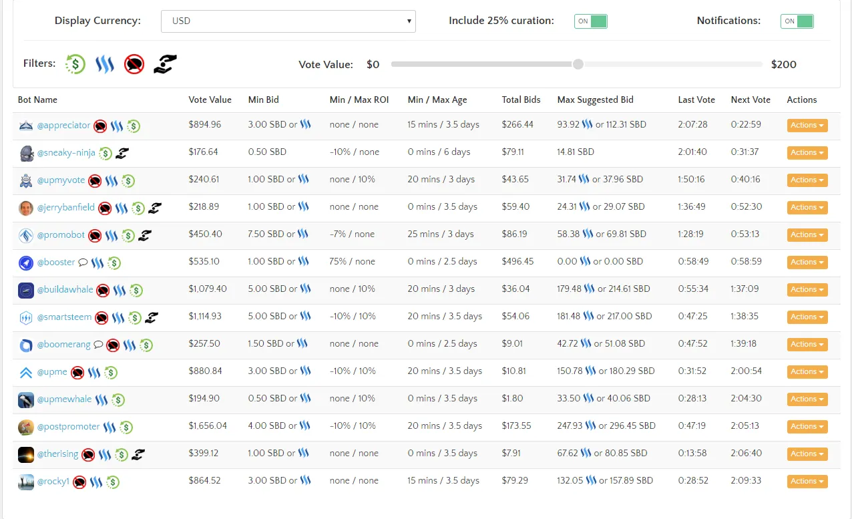
Task: Click no-comments icon beside @promobot
Action: coord(95,235)
